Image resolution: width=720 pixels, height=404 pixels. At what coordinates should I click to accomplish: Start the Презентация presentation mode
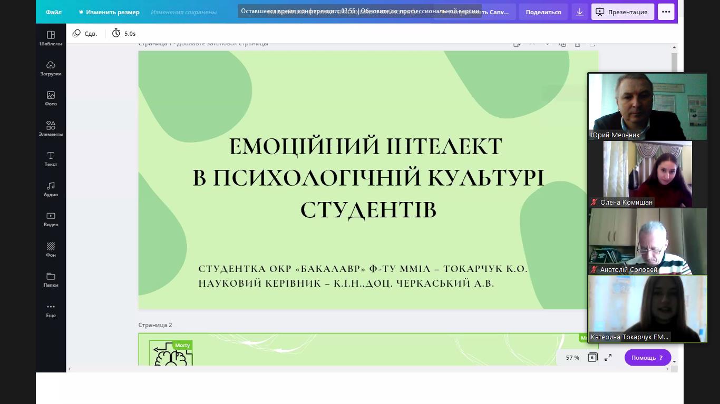coord(622,12)
